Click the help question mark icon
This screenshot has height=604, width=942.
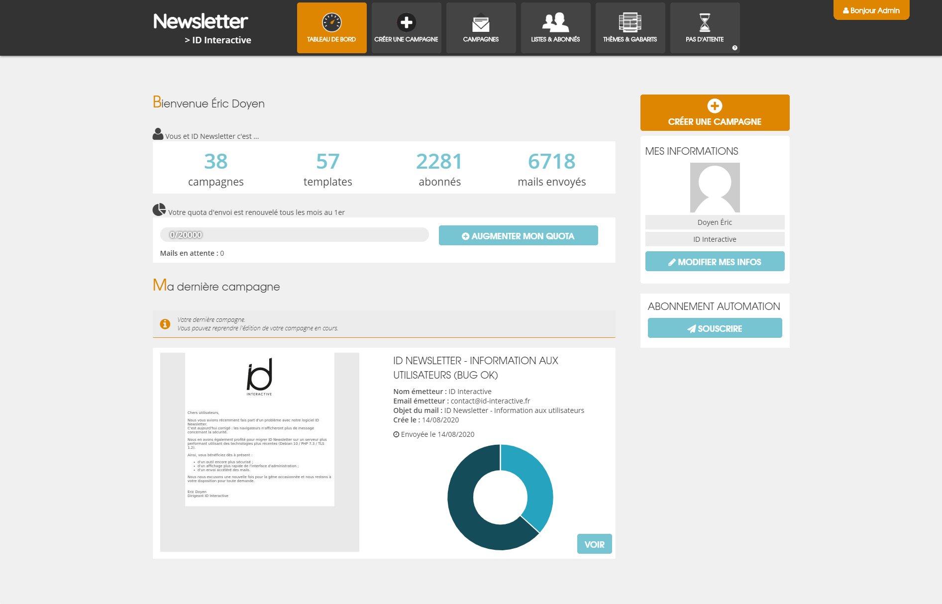[734, 48]
